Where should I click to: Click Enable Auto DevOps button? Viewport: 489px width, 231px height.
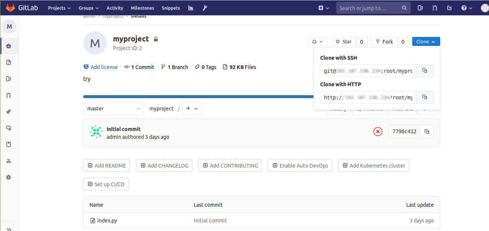click(300, 165)
